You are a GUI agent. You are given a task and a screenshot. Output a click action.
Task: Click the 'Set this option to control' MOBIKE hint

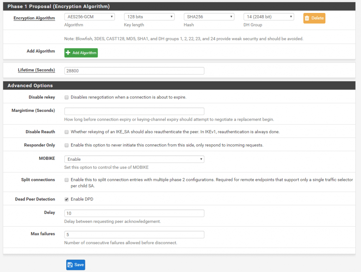(106, 167)
